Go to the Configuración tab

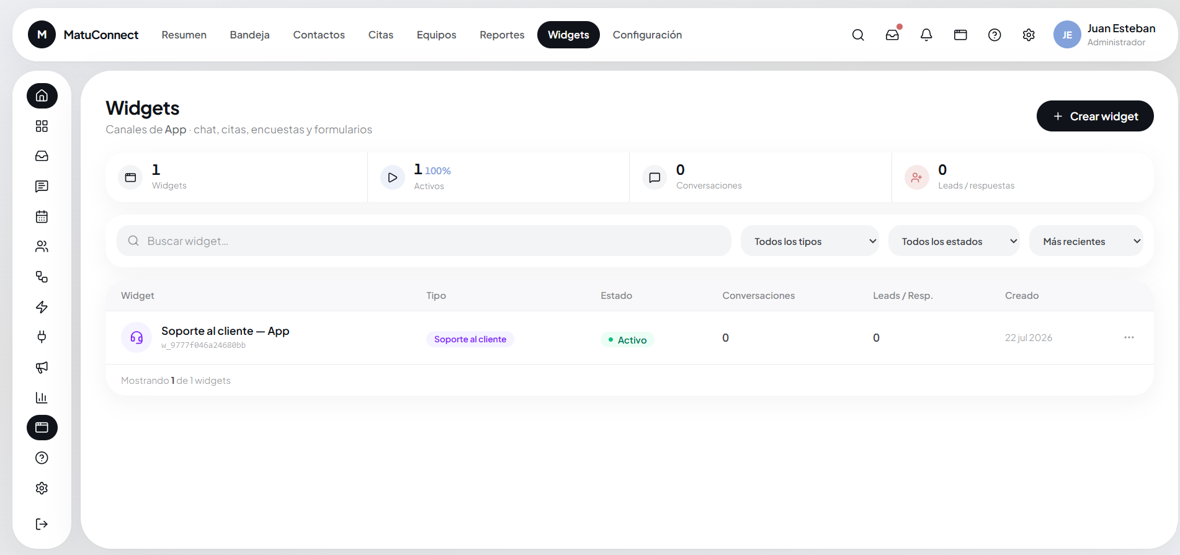[647, 35]
